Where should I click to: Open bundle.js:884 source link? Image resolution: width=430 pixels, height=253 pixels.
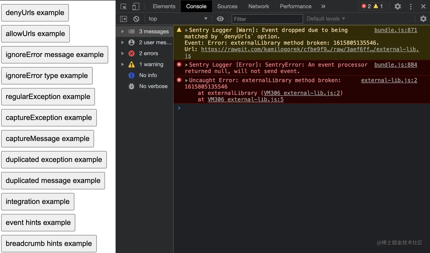(x=396, y=65)
